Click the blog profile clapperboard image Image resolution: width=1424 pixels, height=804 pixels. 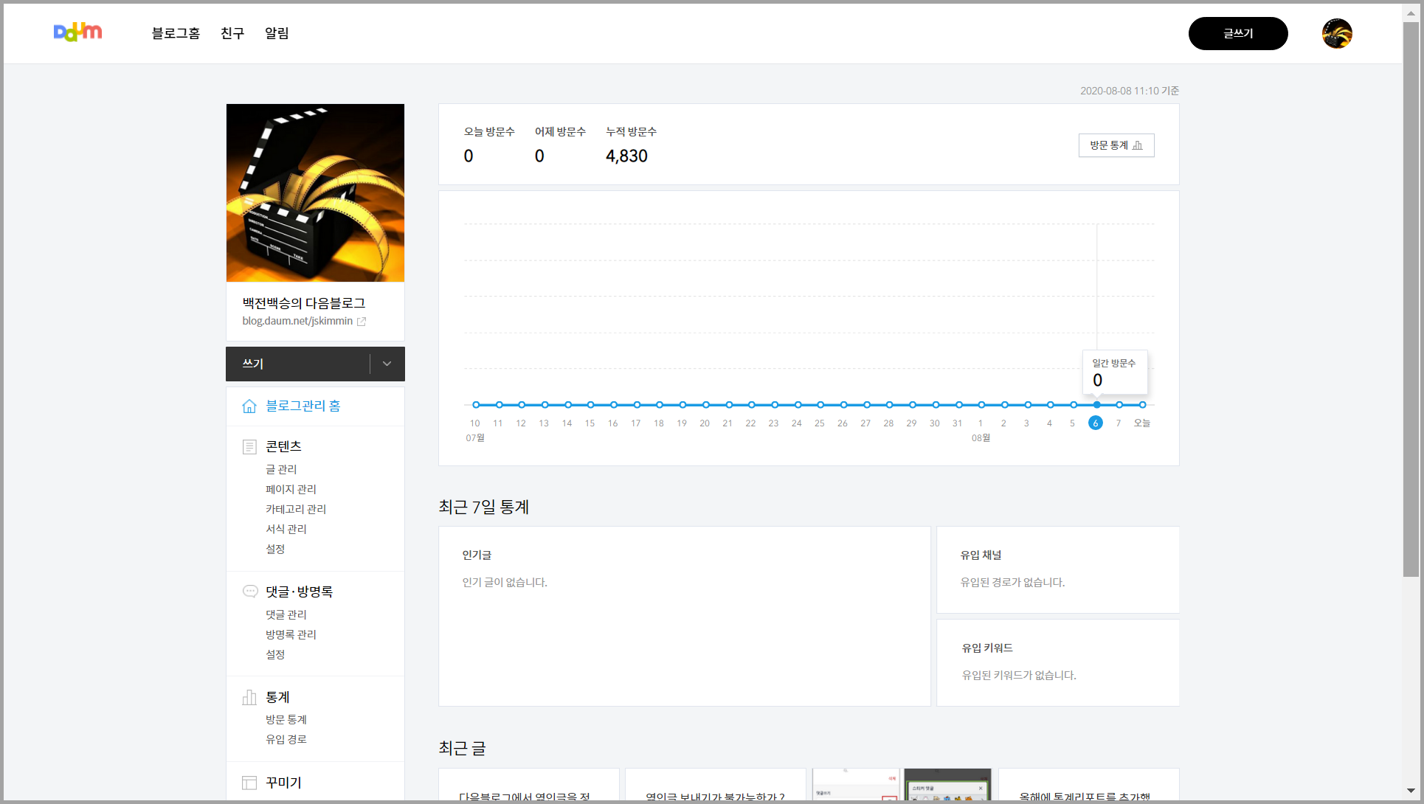(315, 193)
